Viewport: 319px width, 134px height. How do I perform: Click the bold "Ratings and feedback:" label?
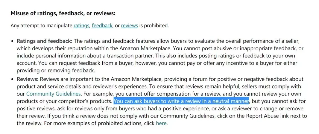click(45, 41)
